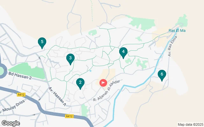The height and width of the screenshot is (127, 204).
Task: Click the R412 road badge near Moulay Driss
Action: coord(21,95)
